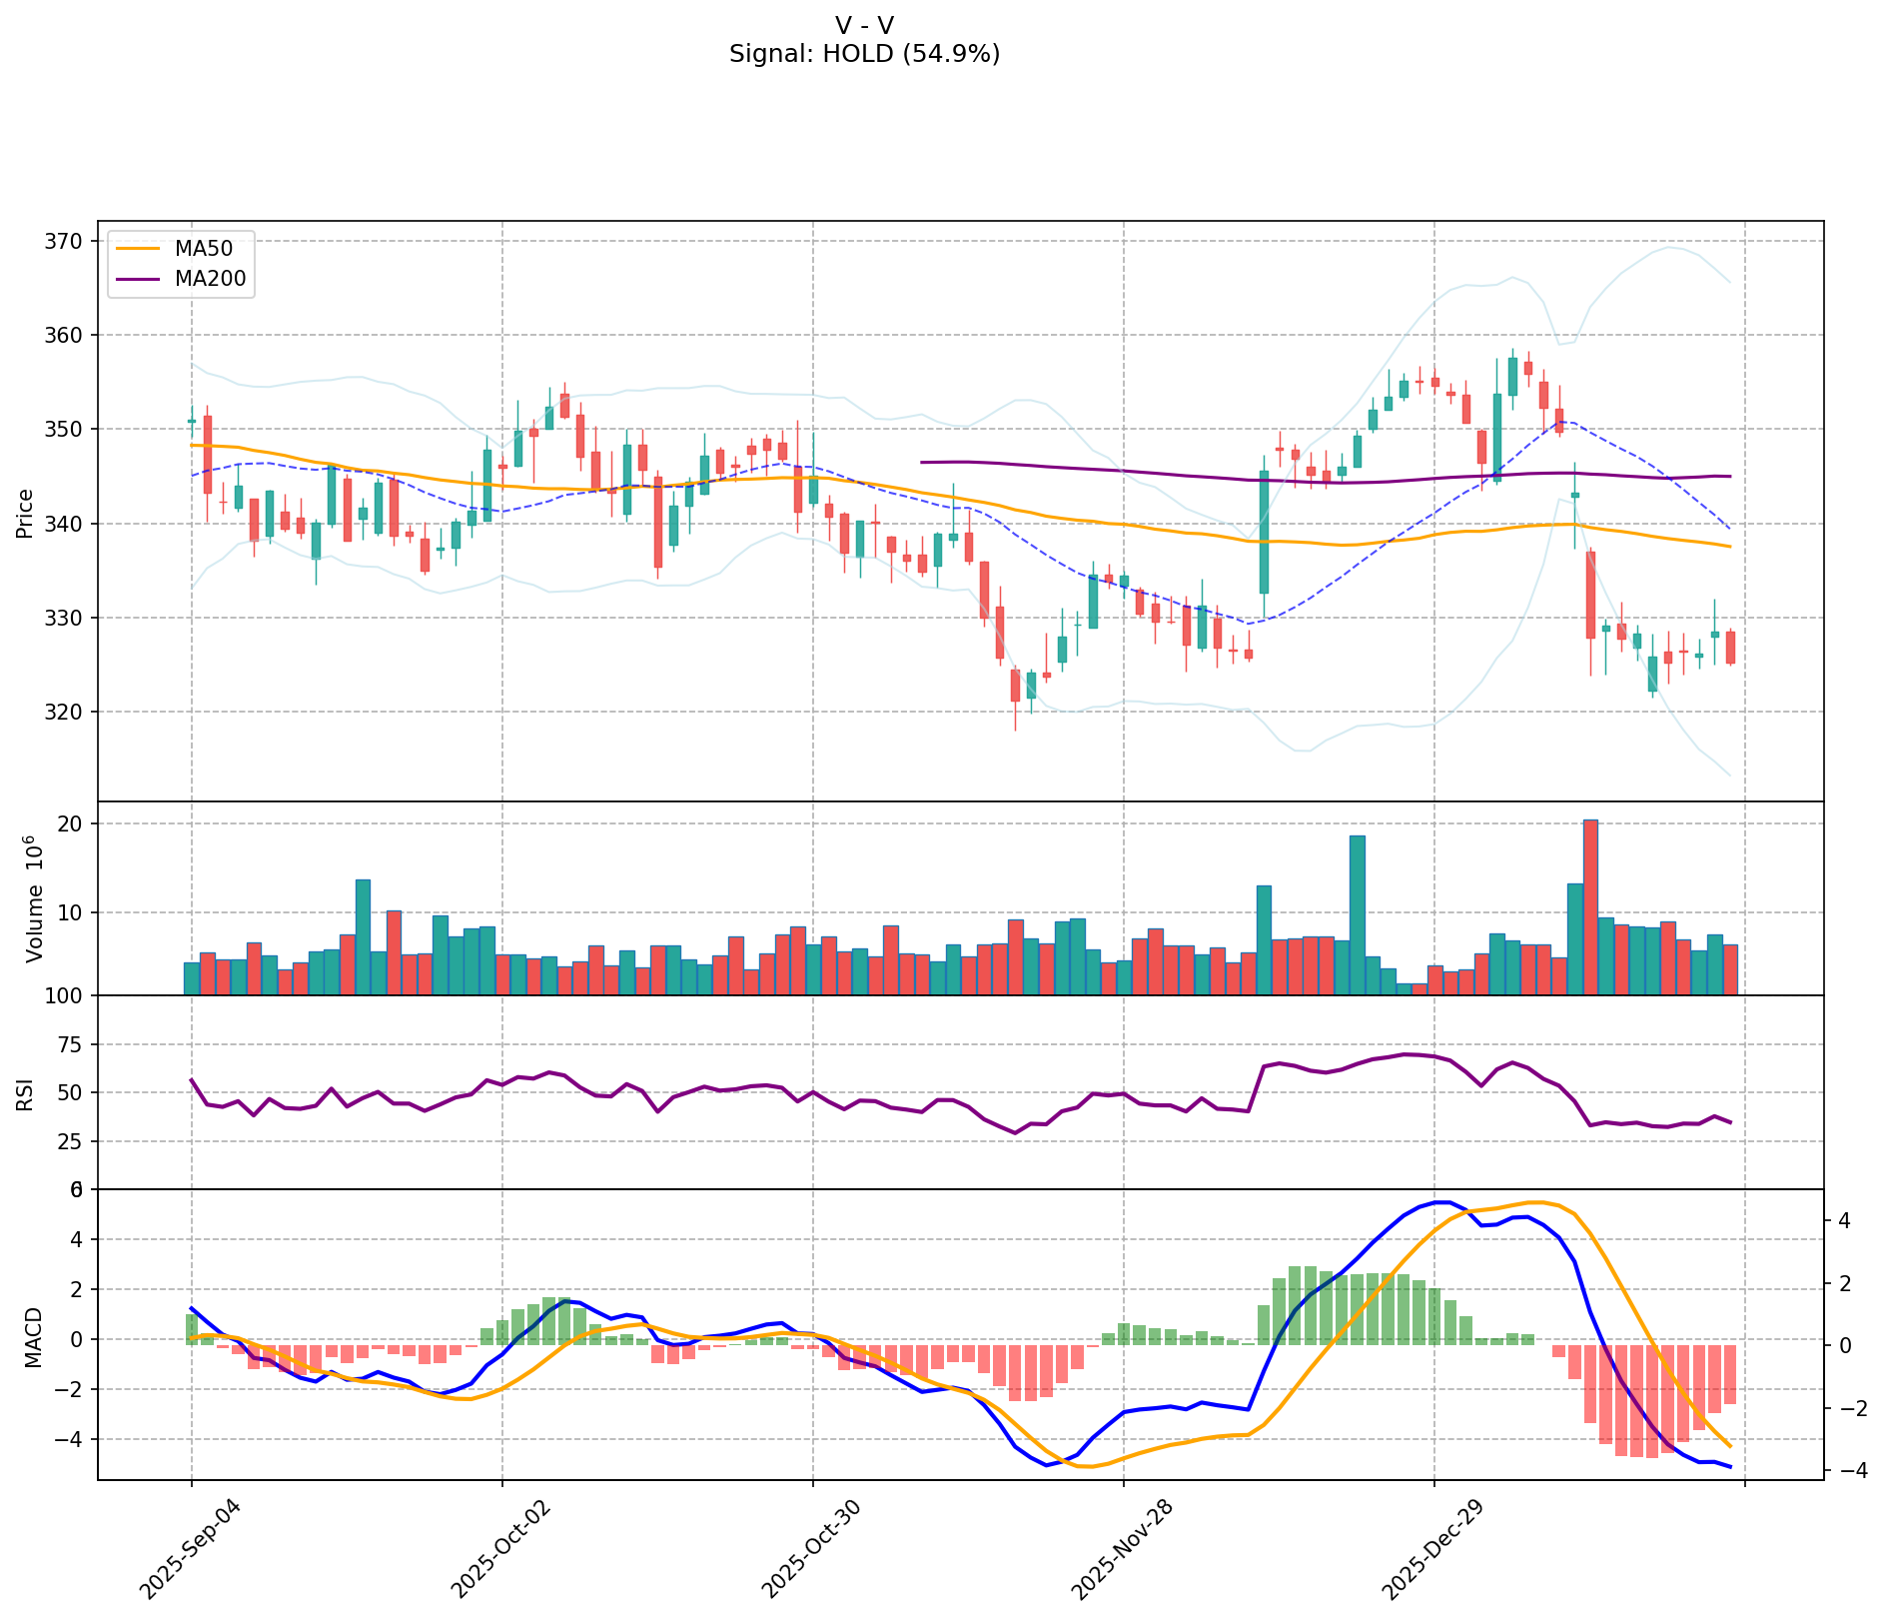This screenshot has width=1884, height=1619.
Task: Click the Signal: HOLD (54.9%) subtitle
Action: tap(864, 54)
